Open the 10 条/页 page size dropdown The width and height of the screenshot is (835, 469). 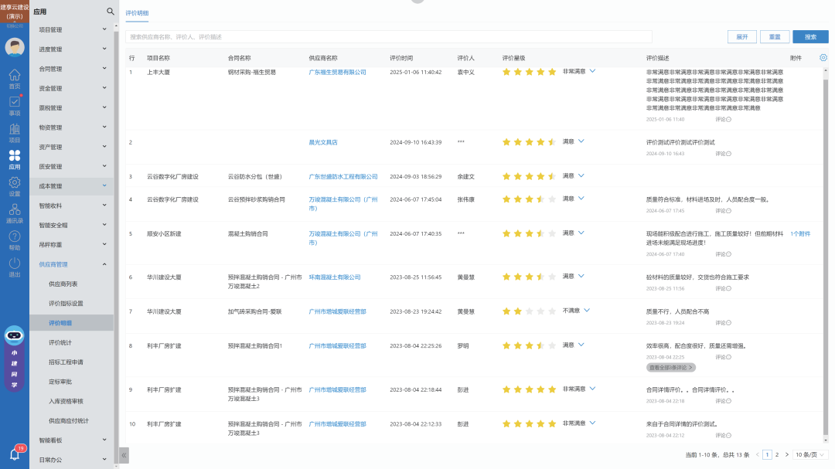809,455
